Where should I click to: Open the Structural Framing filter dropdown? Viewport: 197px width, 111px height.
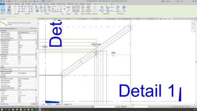(15, 28)
